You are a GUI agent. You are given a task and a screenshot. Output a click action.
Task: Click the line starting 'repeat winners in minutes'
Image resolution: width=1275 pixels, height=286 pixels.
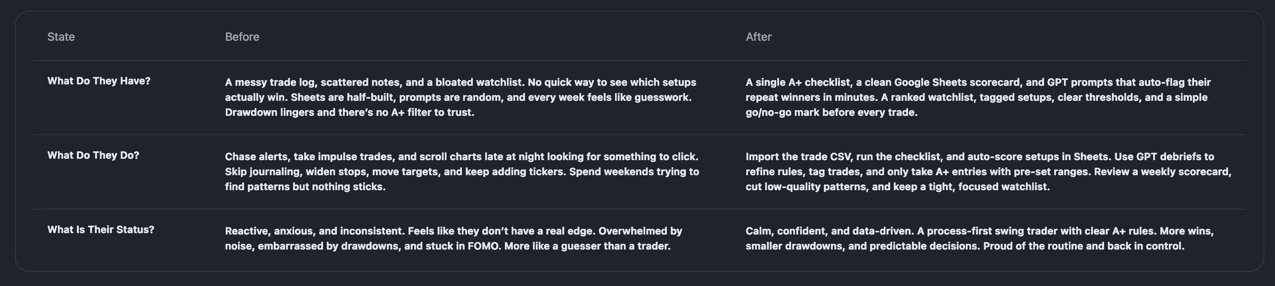click(x=976, y=97)
